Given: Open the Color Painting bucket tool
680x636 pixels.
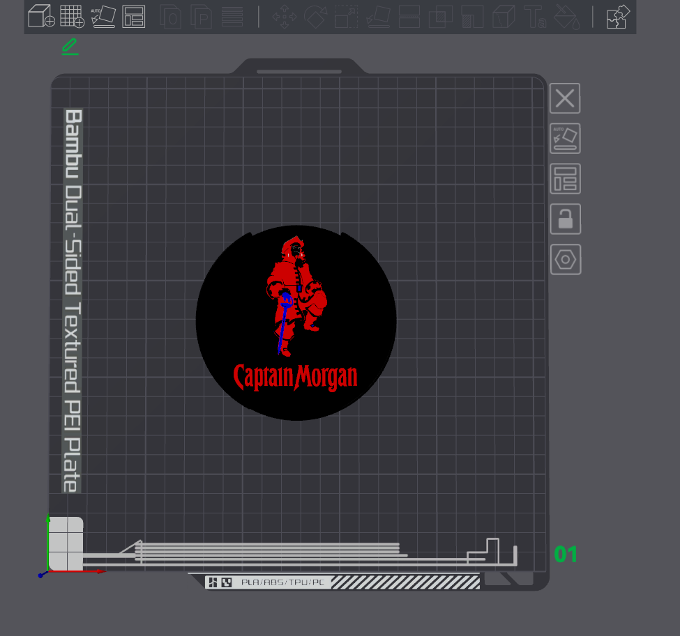Looking at the screenshot, I should [x=567, y=17].
